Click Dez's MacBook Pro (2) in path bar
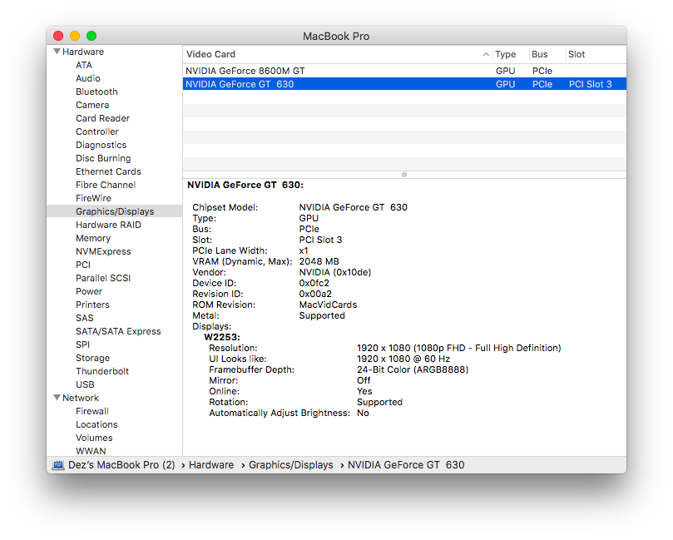 [x=121, y=465]
